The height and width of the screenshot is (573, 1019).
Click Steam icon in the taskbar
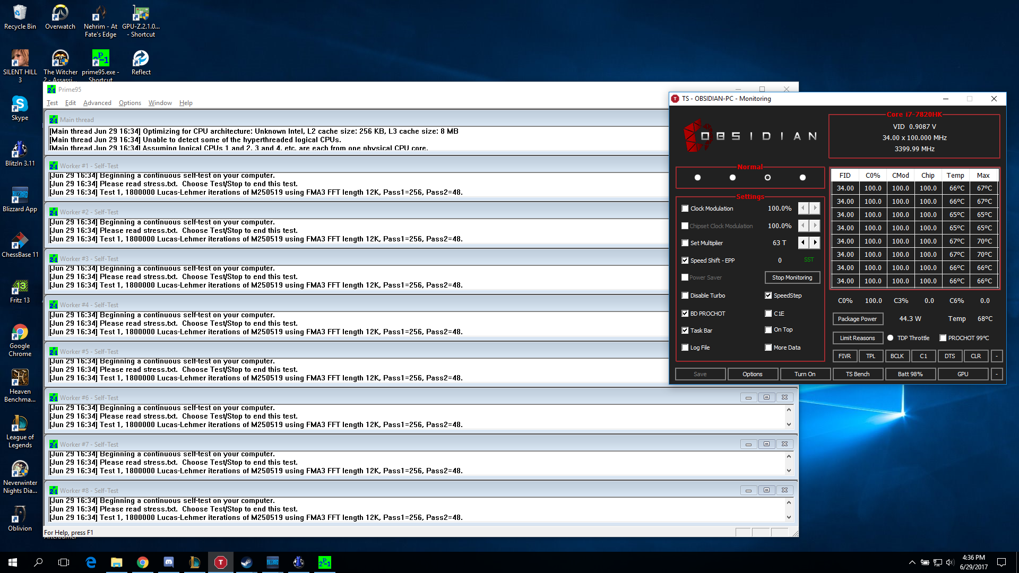click(246, 562)
